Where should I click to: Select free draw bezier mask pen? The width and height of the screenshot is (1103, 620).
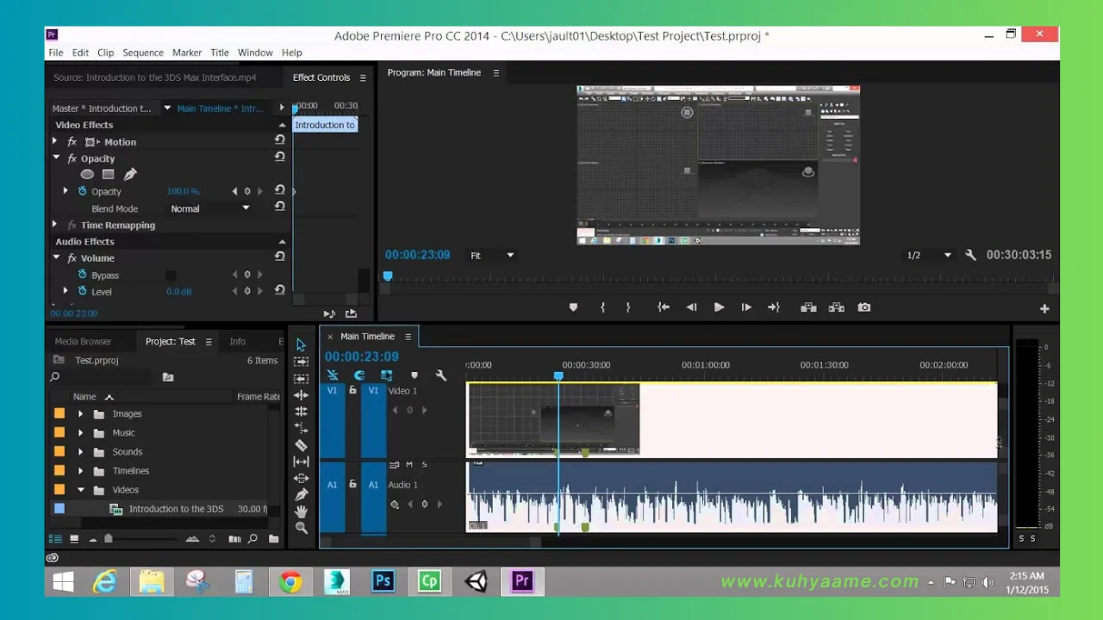click(x=130, y=174)
